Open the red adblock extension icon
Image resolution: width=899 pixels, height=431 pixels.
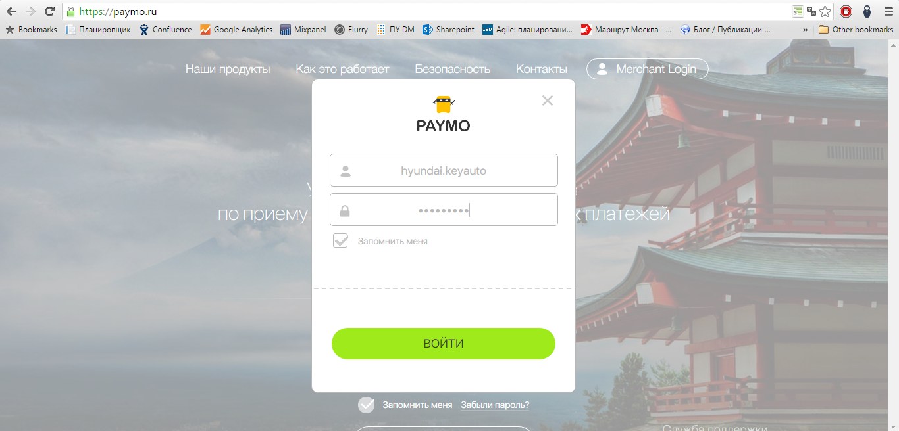[846, 11]
